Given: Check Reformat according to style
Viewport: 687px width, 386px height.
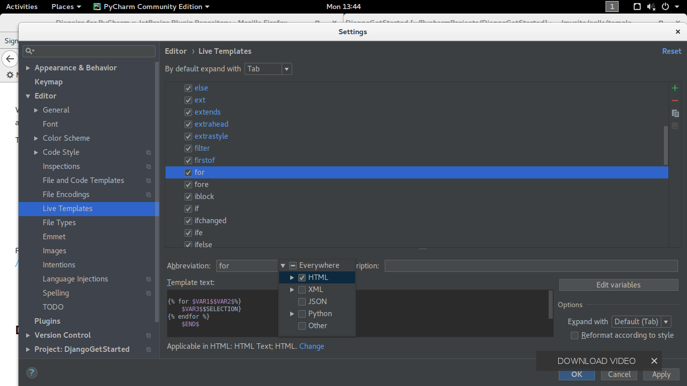Looking at the screenshot, I should click(574, 335).
